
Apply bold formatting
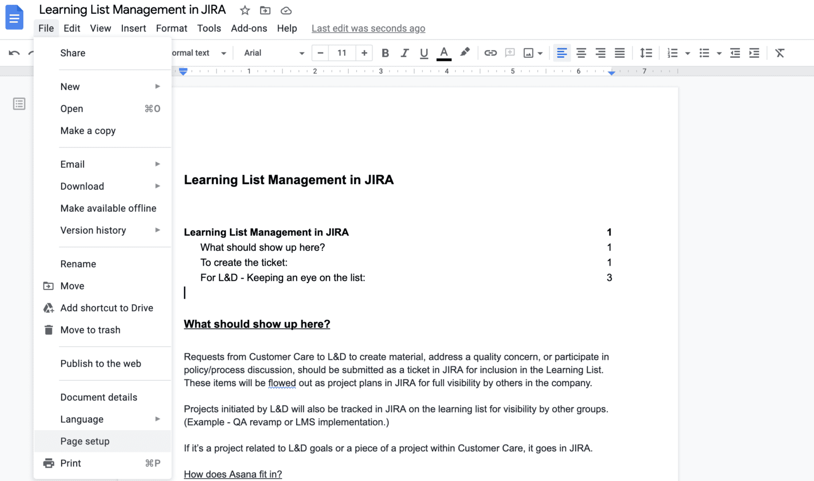(x=385, y=53)
